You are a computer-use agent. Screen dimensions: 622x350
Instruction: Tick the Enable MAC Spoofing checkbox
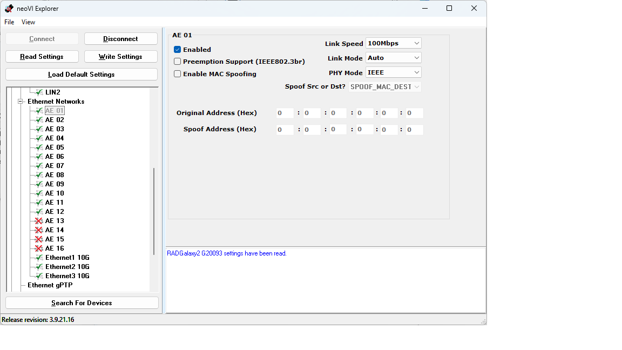177,74
